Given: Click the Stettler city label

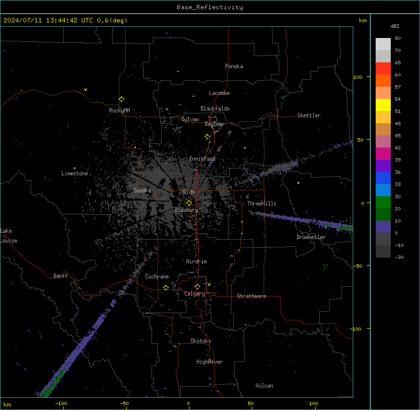Looking at the screenshot, I should coord(309,115).
